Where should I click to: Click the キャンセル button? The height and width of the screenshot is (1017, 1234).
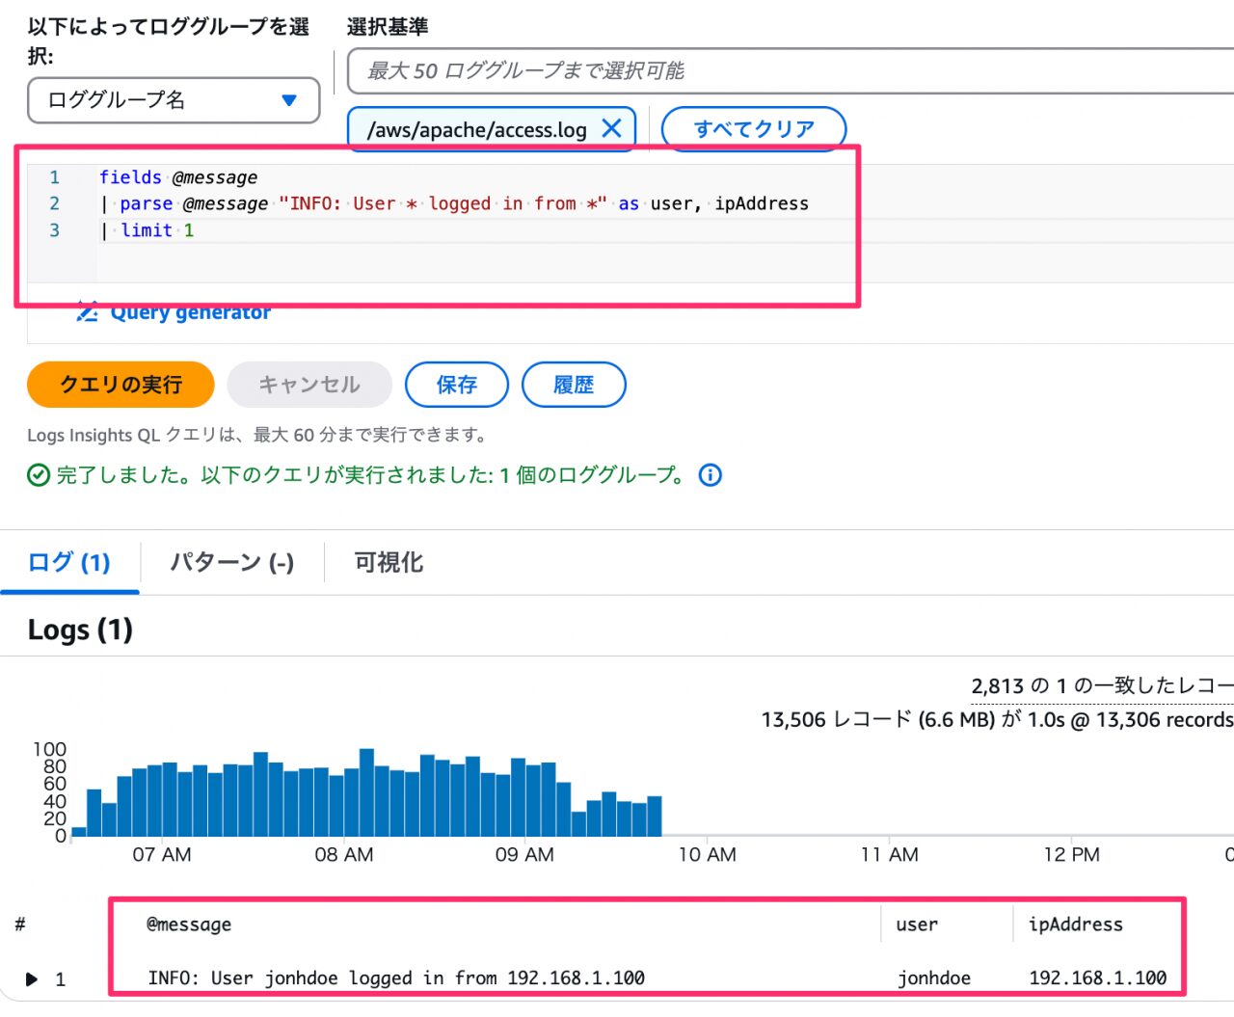coord(309,385)
